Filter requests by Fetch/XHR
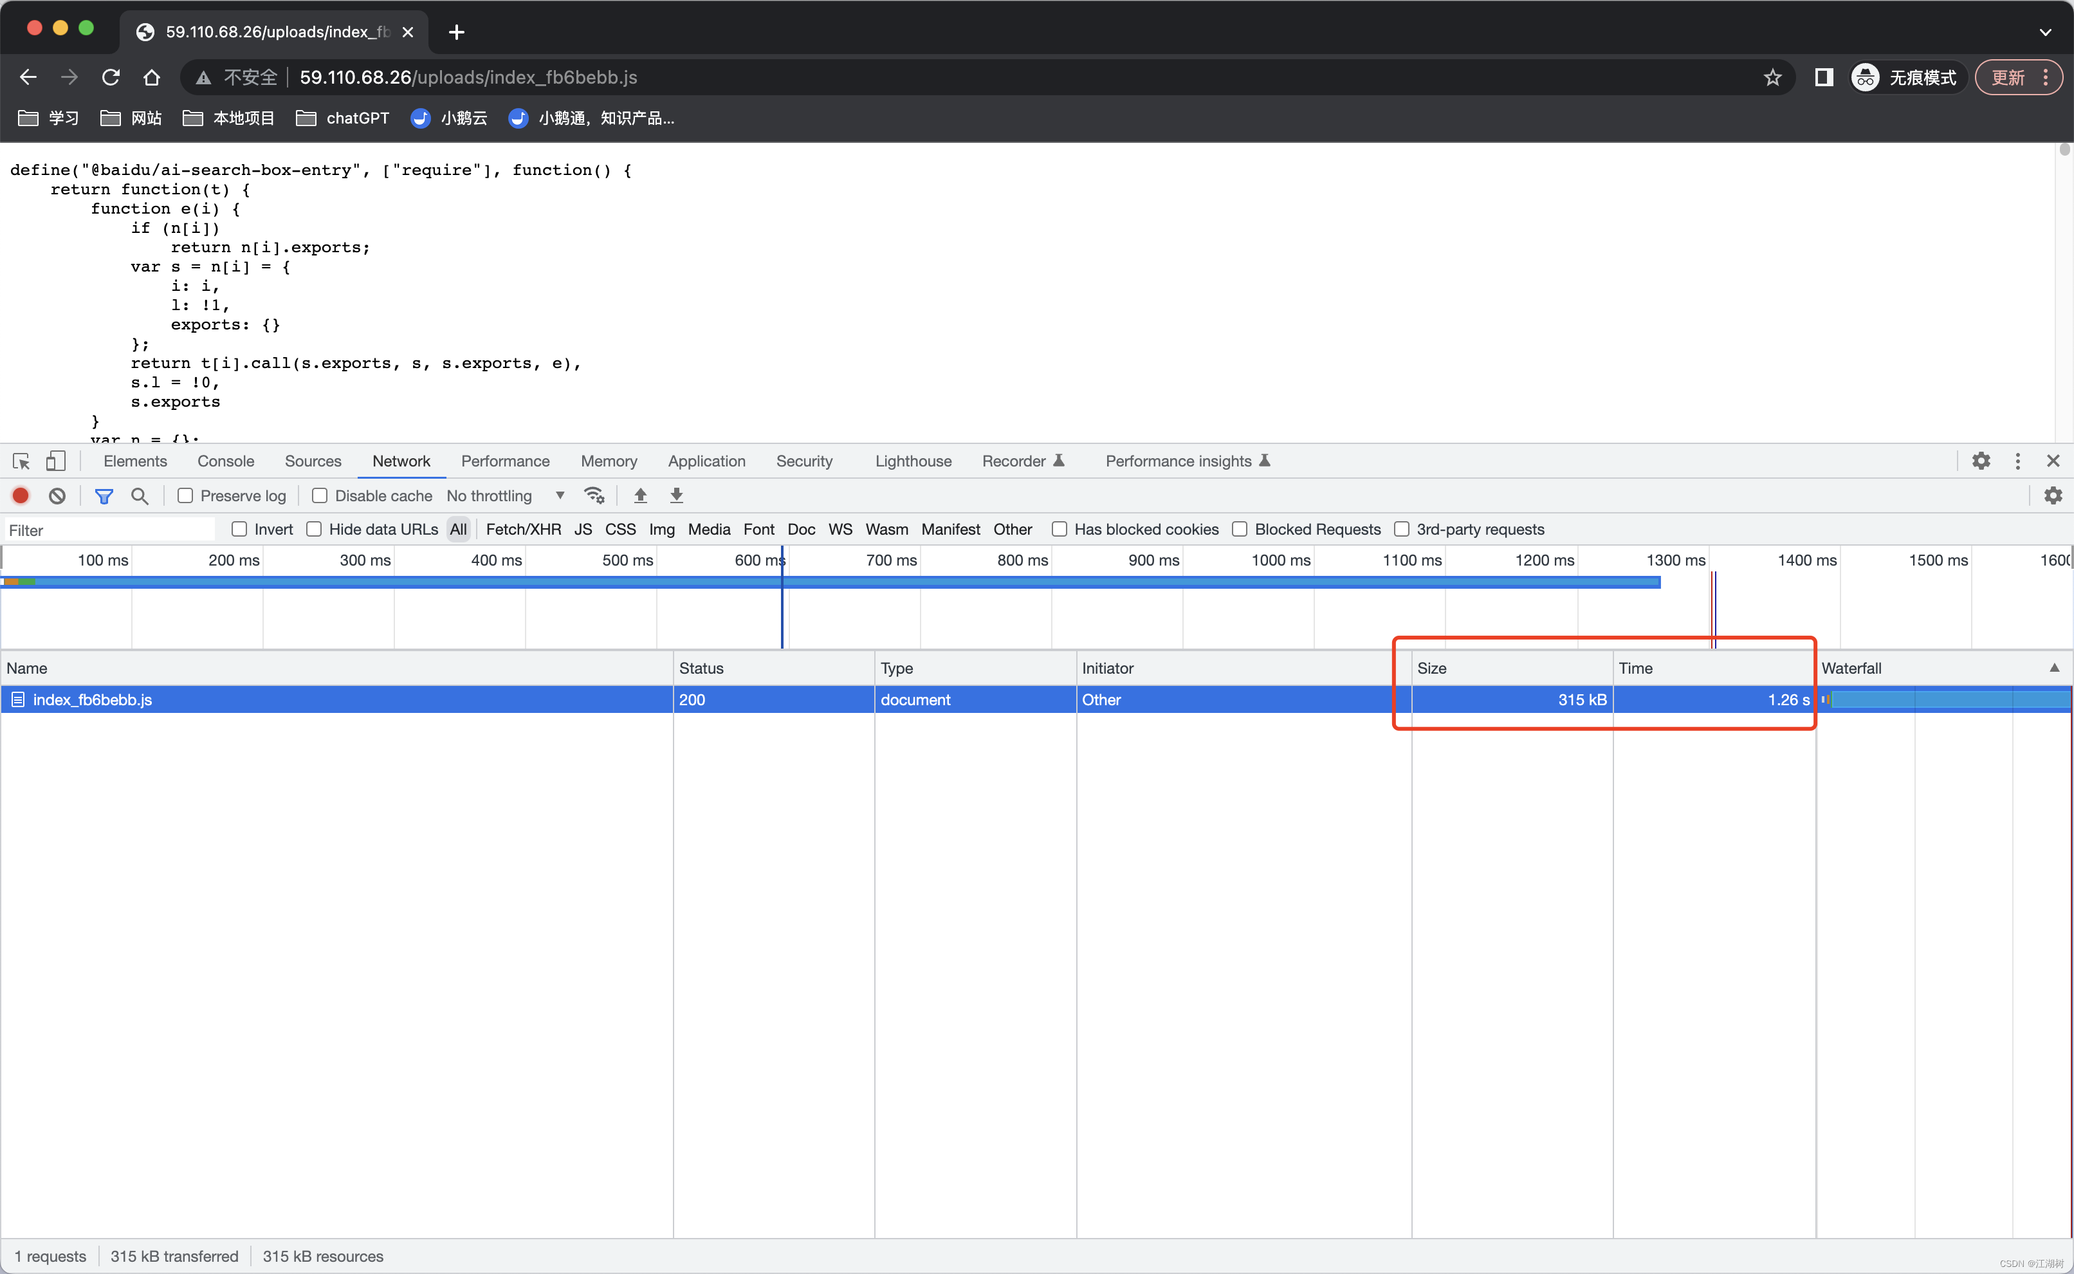Screen dimensions: 2074x1274 (523, 529)
